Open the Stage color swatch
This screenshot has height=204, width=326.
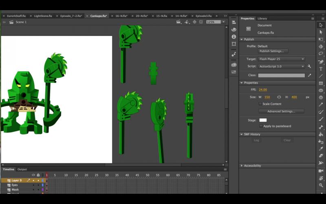pyautogui.click(x=263, y=120)
